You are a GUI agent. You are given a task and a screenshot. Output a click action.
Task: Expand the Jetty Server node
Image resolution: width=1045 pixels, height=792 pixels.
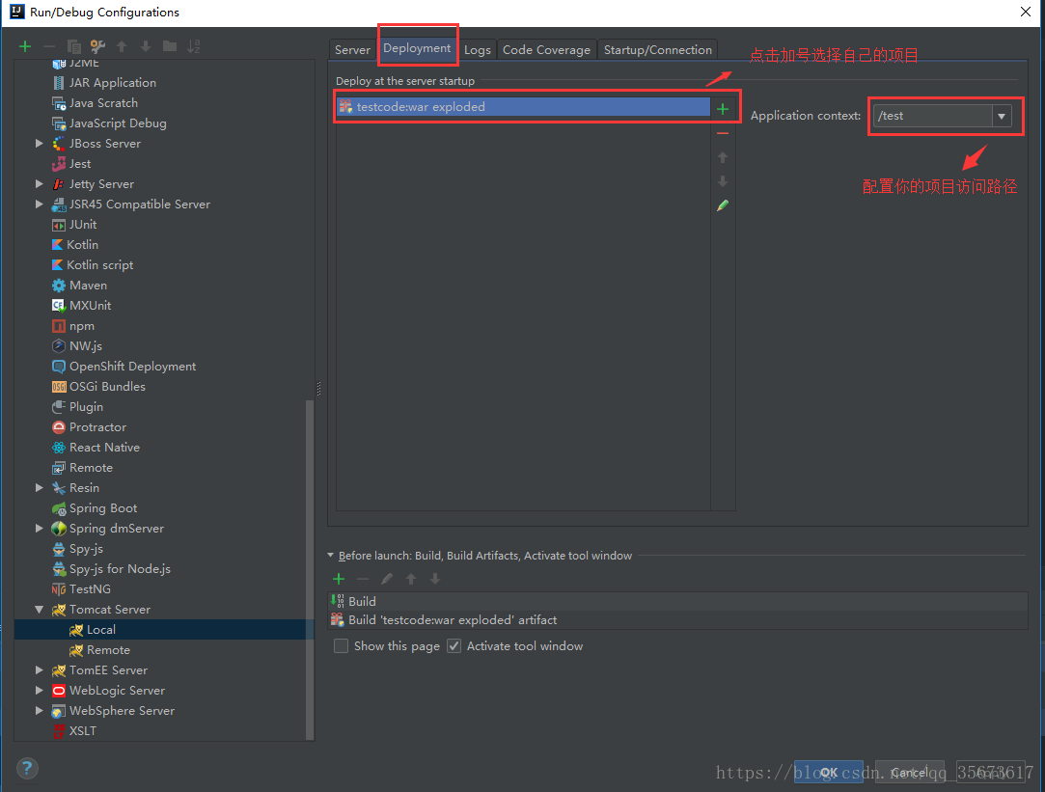pos(39,184)
